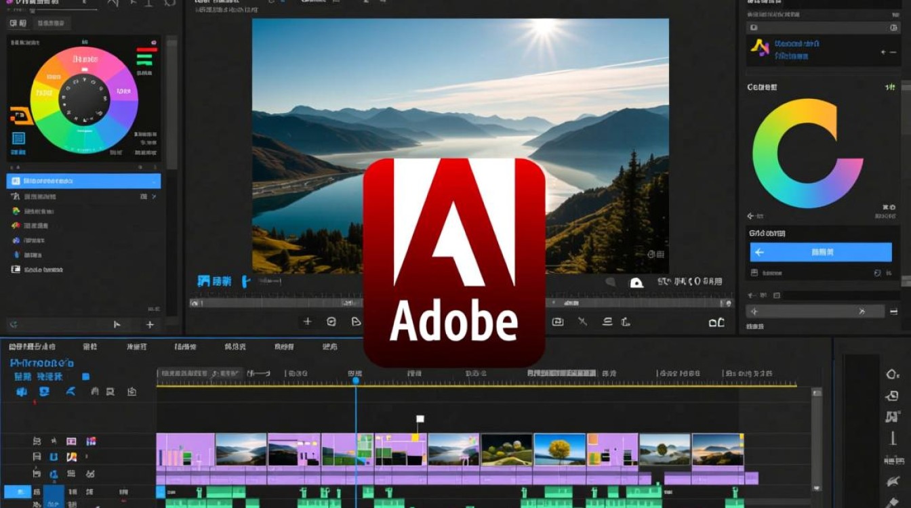Viewport: 911px width, 508px height.
Task: Click the X-shaped icon in the preview controls row
Action: [582, 322]
